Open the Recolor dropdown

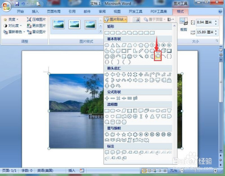point(14,32)
